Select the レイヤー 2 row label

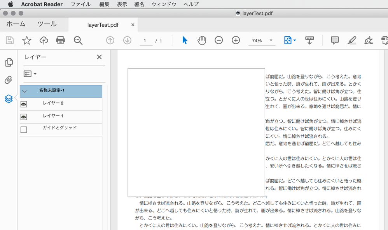(x=53, y=103)
